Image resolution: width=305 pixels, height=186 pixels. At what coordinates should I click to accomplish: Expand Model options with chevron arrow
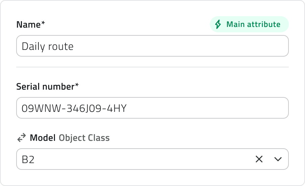[x=278, y=159]
